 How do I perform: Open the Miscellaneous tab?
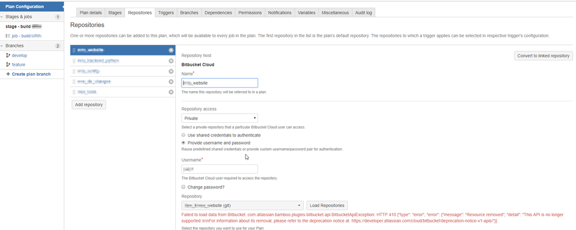click(x=336, y=13)
